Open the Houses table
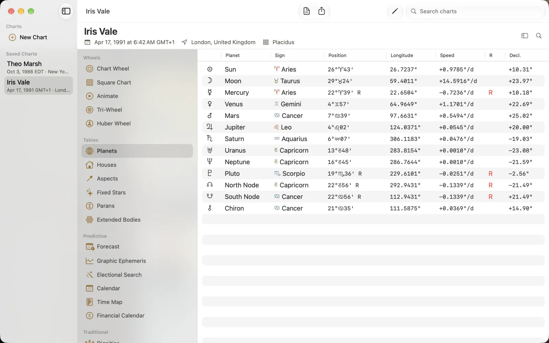 pos(137,165)
